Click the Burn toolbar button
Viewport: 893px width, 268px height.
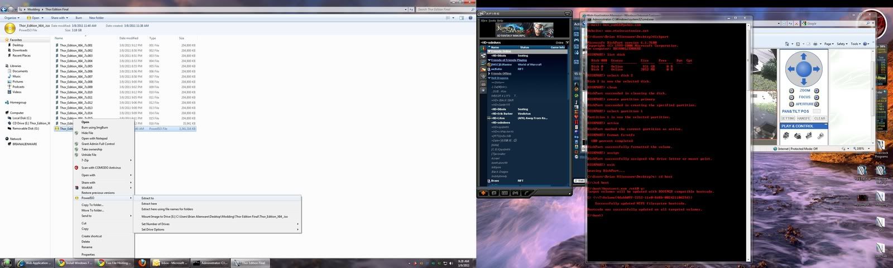pyautogui.click(x=79, y=18)
